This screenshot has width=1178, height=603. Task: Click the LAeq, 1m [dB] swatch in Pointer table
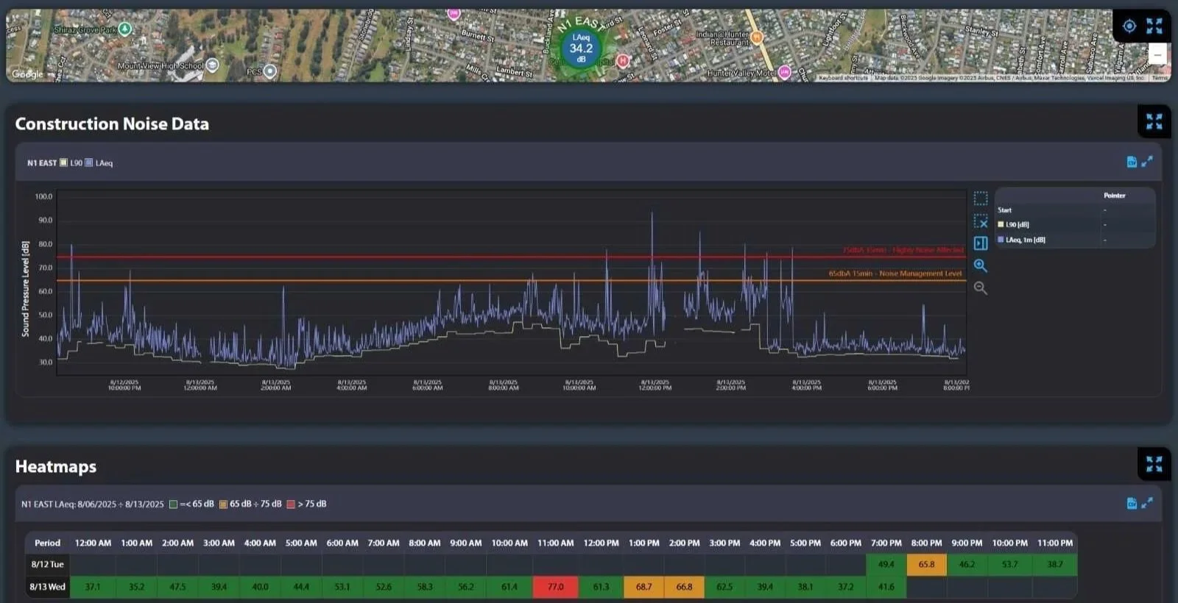tap(1001, 240)
